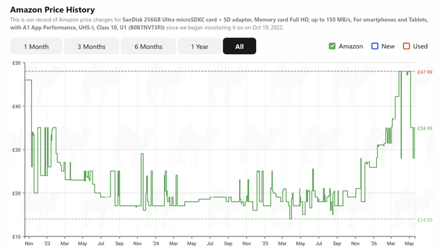Enable the Used price checkbox

[x=406, y=46]
